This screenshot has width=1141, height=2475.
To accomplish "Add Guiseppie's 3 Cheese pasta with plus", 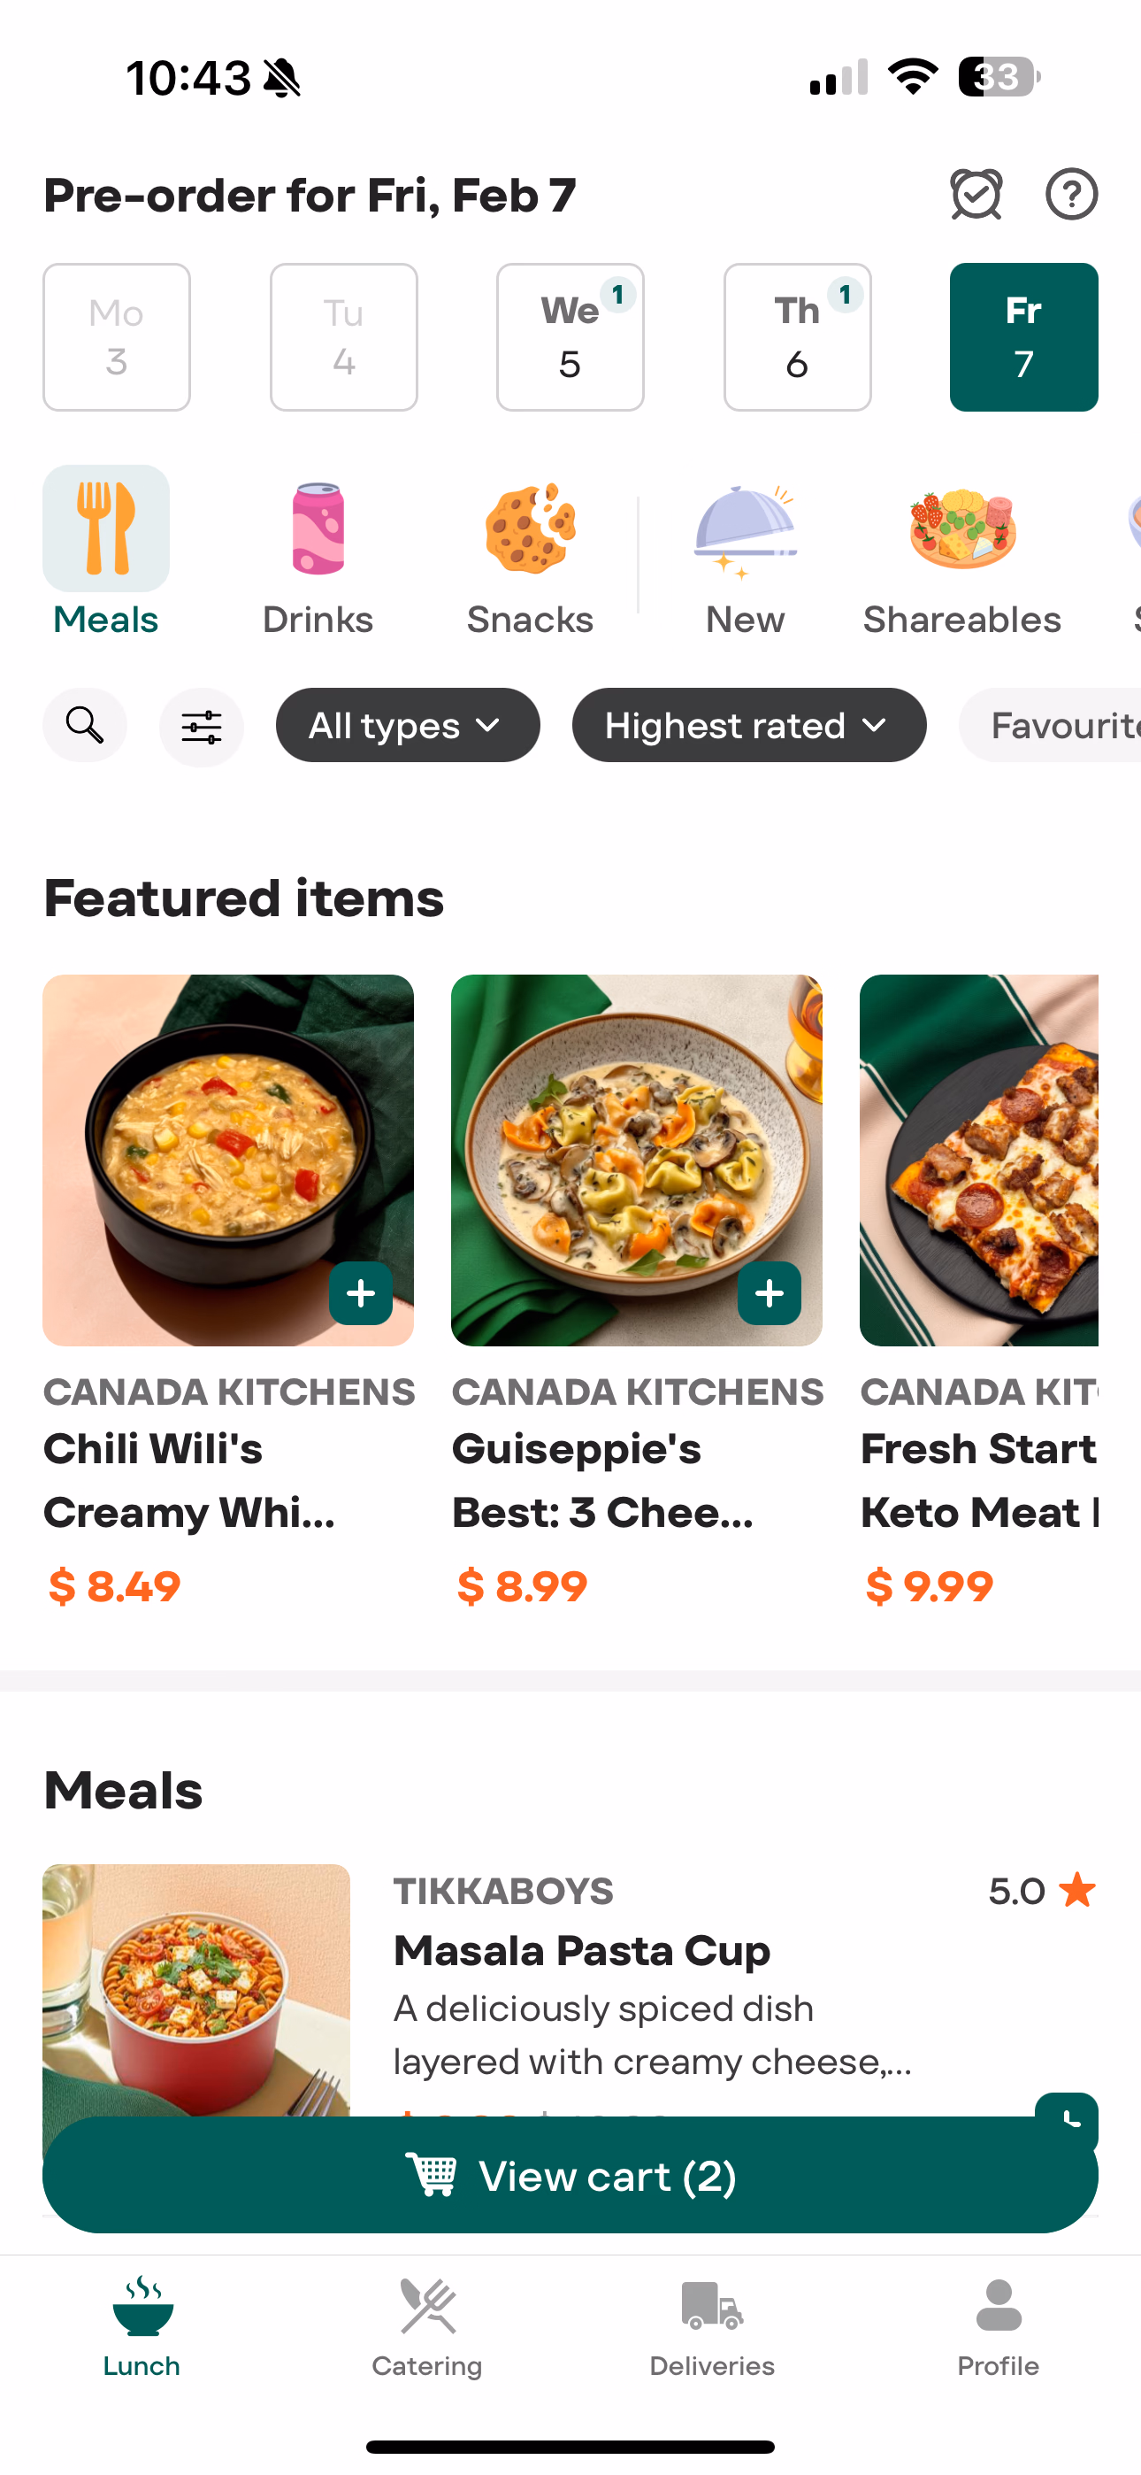I will pyautogui.click(x=769, y=1293).
